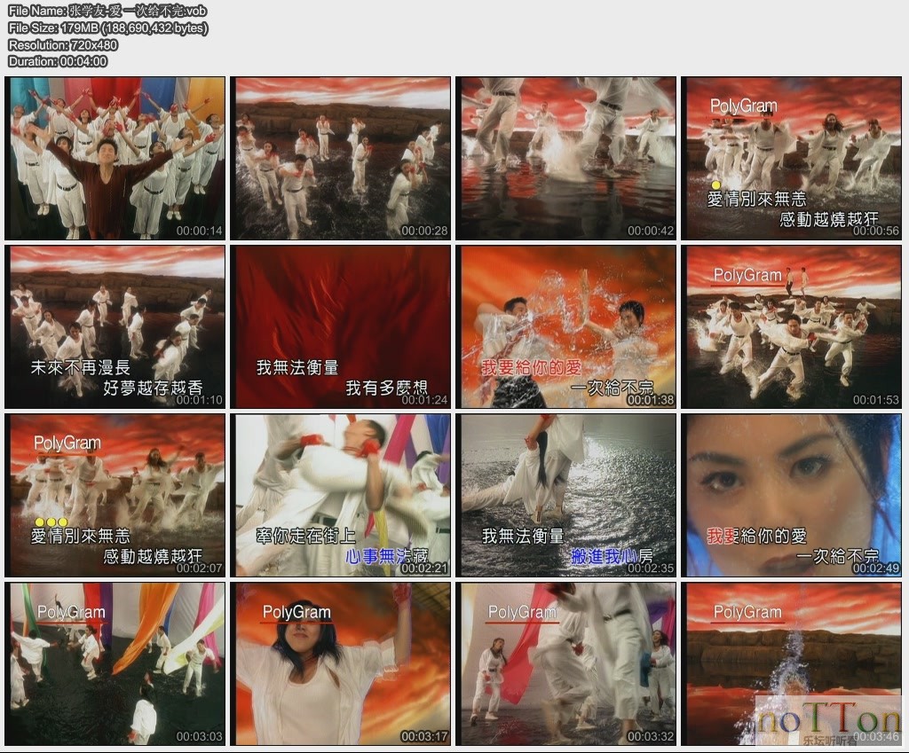Image resolution: width=909 pixels, height=753 pixels.
Task: Click the lyric 牽你走在街上 in the 00:02:21 frame
Action: [305, 536]
